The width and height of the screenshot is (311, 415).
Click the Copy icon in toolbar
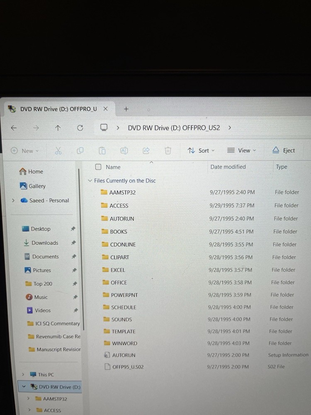coord(80,151)
